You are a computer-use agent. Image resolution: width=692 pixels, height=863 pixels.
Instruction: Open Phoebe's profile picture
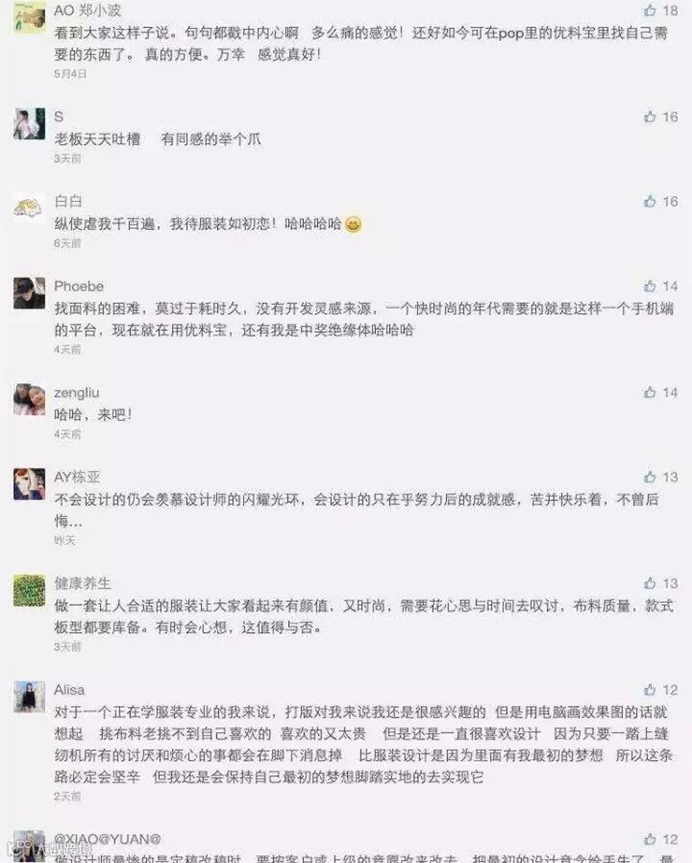tap(29, 293)
